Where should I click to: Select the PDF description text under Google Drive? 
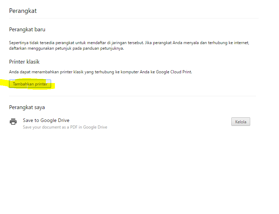[x=65, y=127]
